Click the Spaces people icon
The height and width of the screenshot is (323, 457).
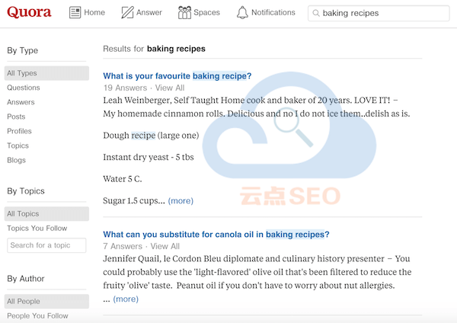point(184,12)
